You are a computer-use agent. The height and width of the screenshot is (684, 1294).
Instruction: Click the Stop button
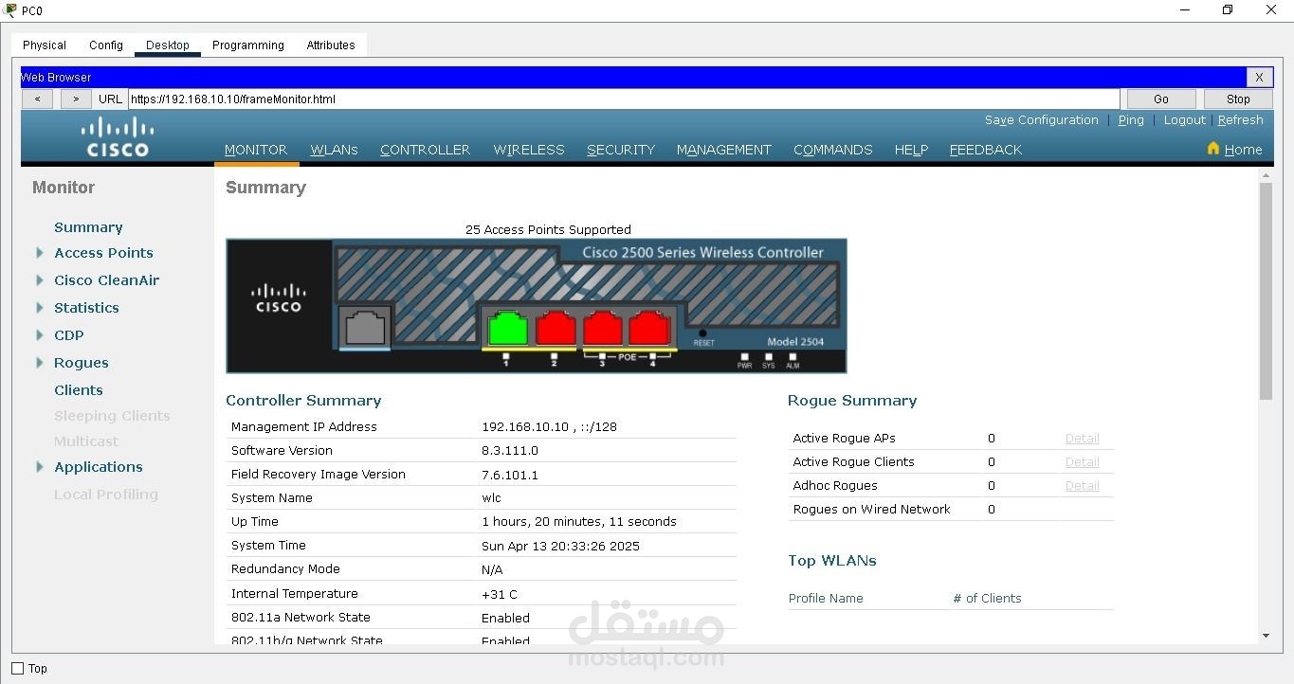(x=1238, y=99)
